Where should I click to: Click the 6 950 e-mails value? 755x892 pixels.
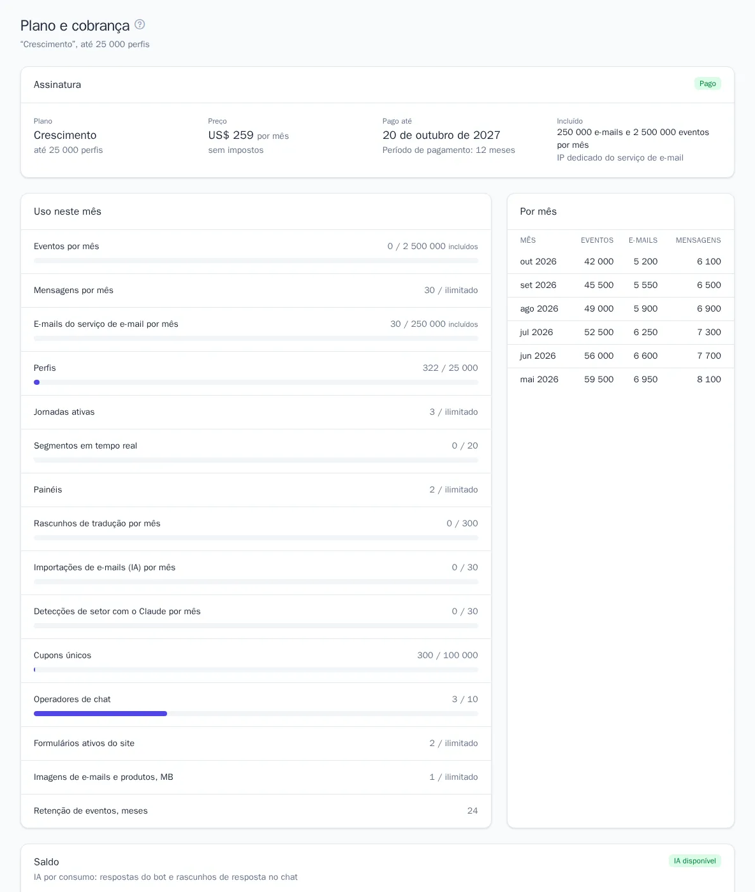coord(645,379)
